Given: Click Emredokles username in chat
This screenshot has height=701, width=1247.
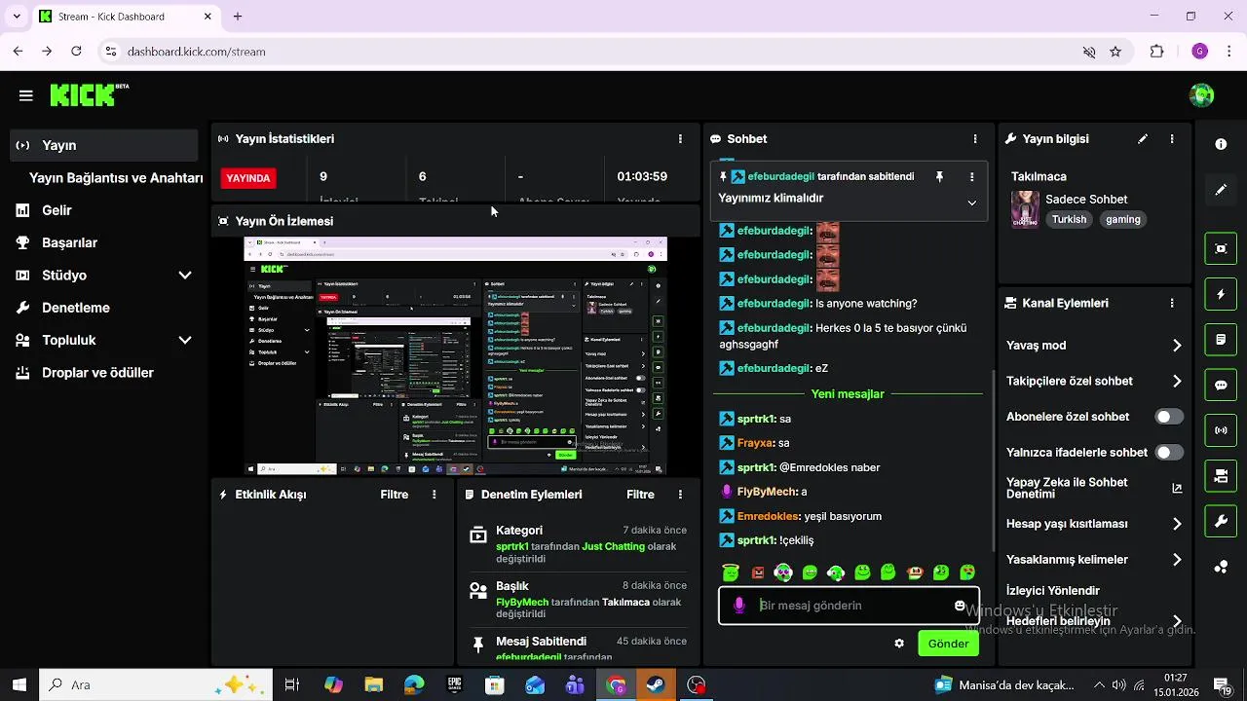Looking at the screenshot, I should [x=769, y=516].
